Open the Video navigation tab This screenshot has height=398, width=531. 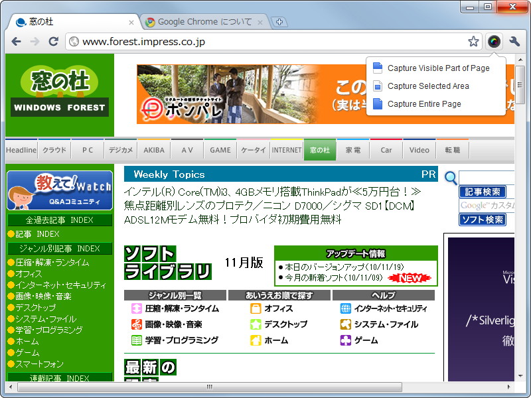(x=419, y=150)
